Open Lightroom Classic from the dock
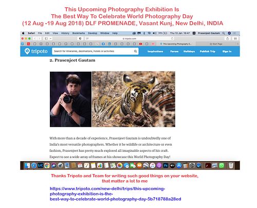The image size is (257, 208). pyautogui.click(x=40, y=165)
